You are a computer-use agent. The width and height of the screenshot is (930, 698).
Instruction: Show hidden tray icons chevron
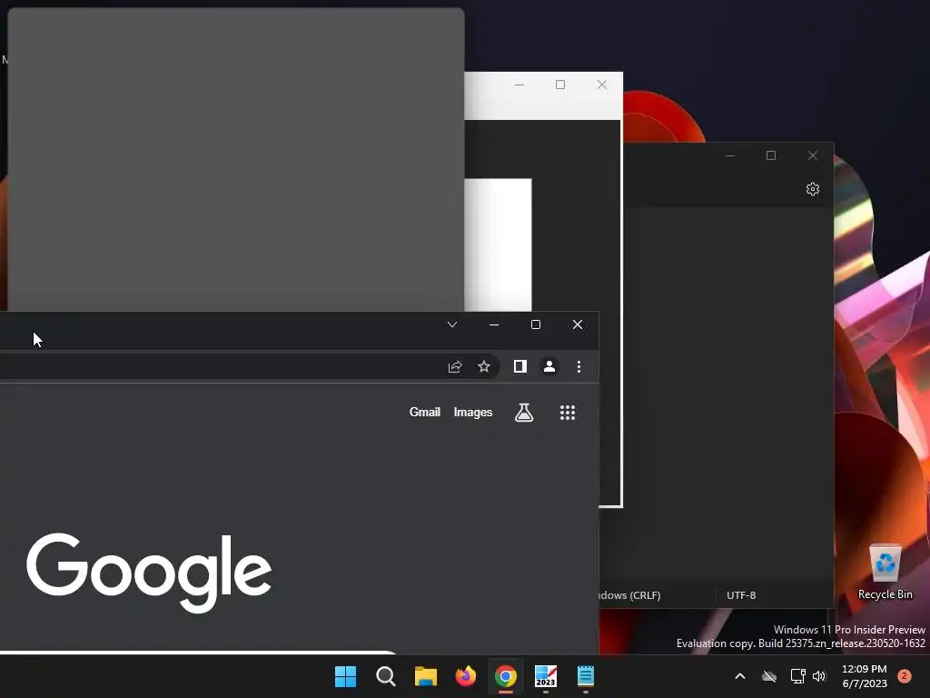[740, 676]
